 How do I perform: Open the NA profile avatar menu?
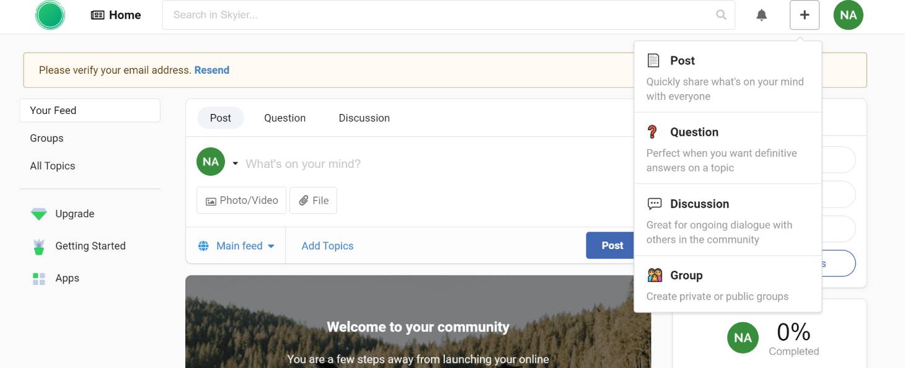(848, 15)
